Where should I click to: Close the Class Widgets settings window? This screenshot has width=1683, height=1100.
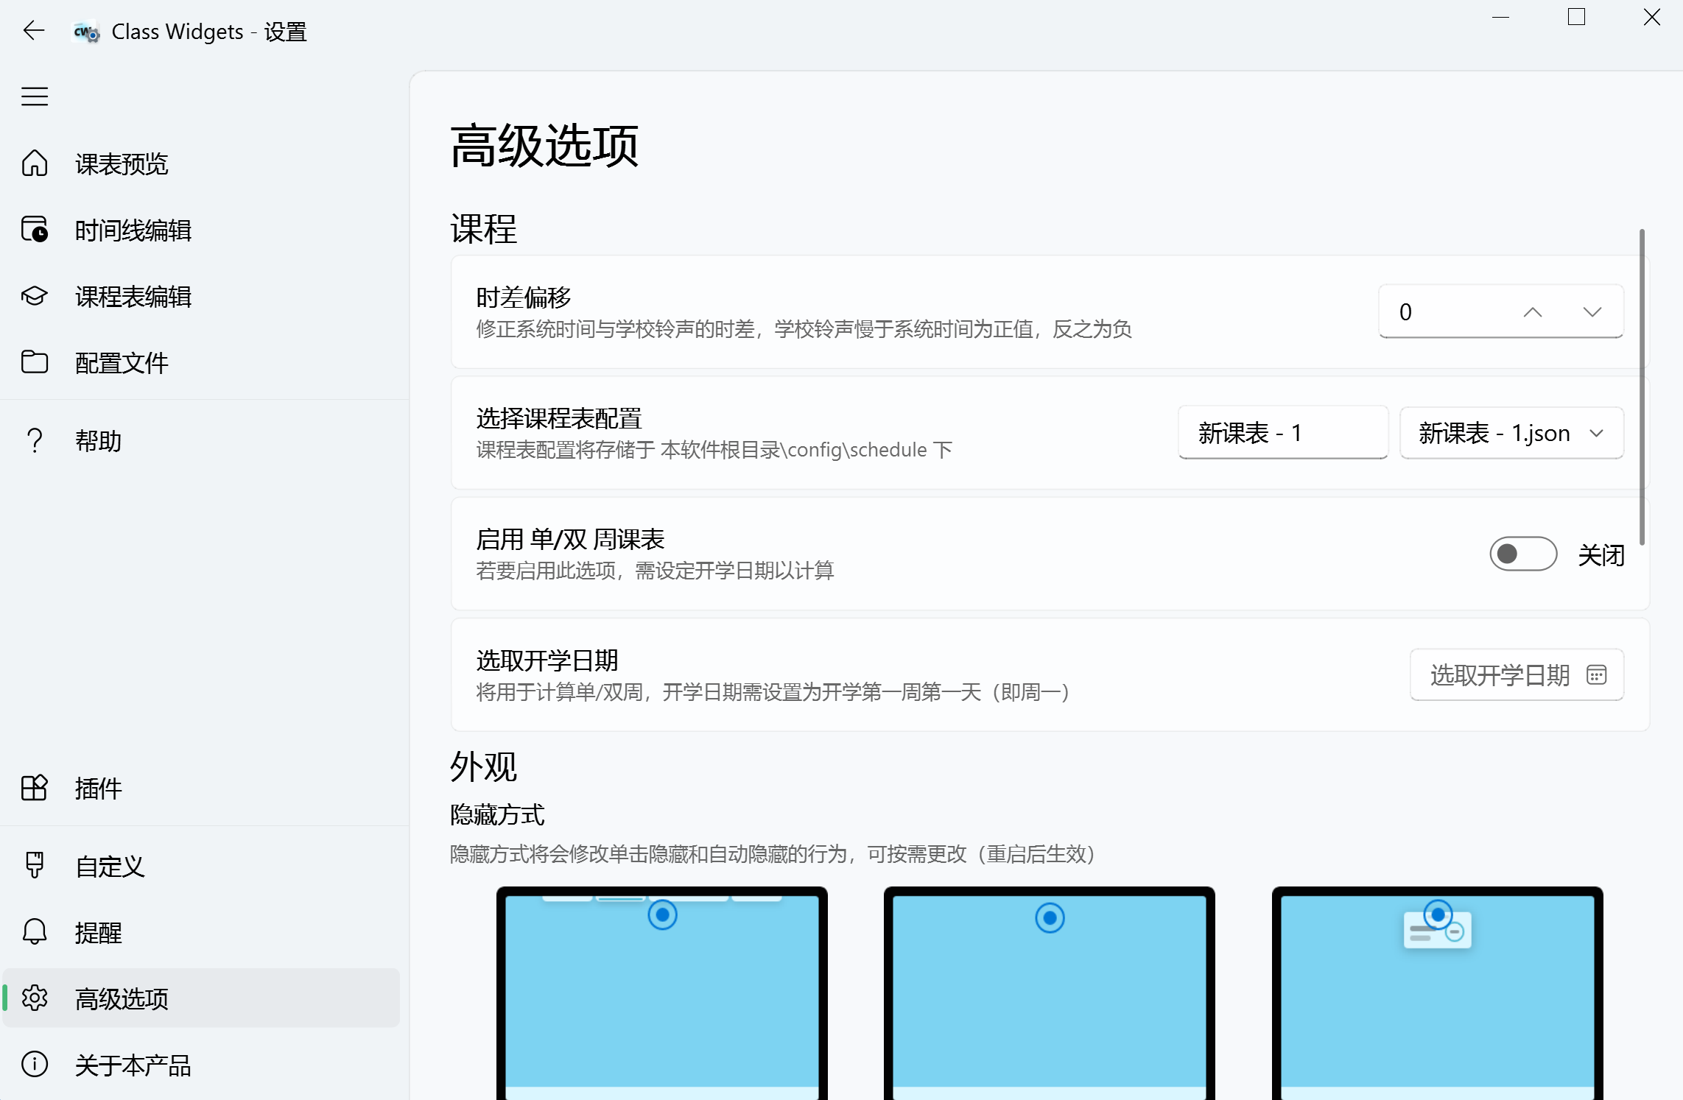tap(1651, 17)
